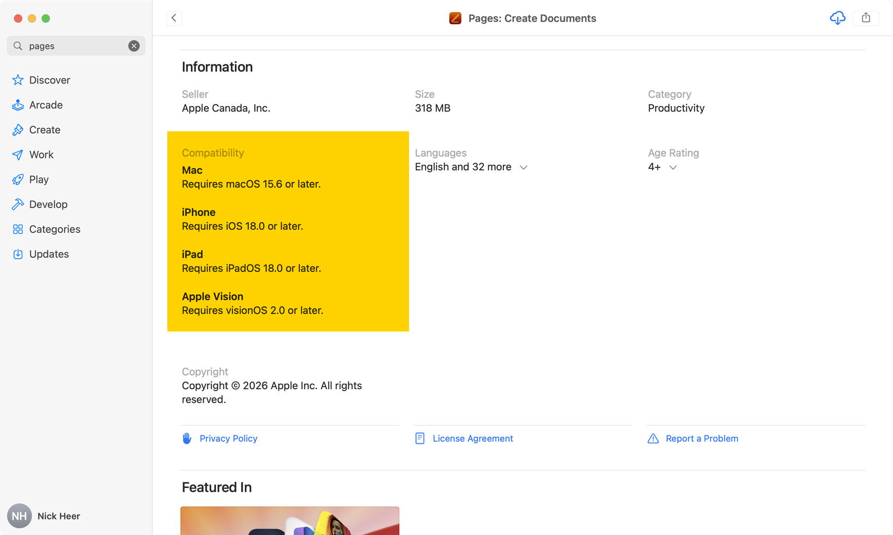Viewport: 893px width, 535px height.
Task: Click the Categories grid icon
Action: [18, 229]
